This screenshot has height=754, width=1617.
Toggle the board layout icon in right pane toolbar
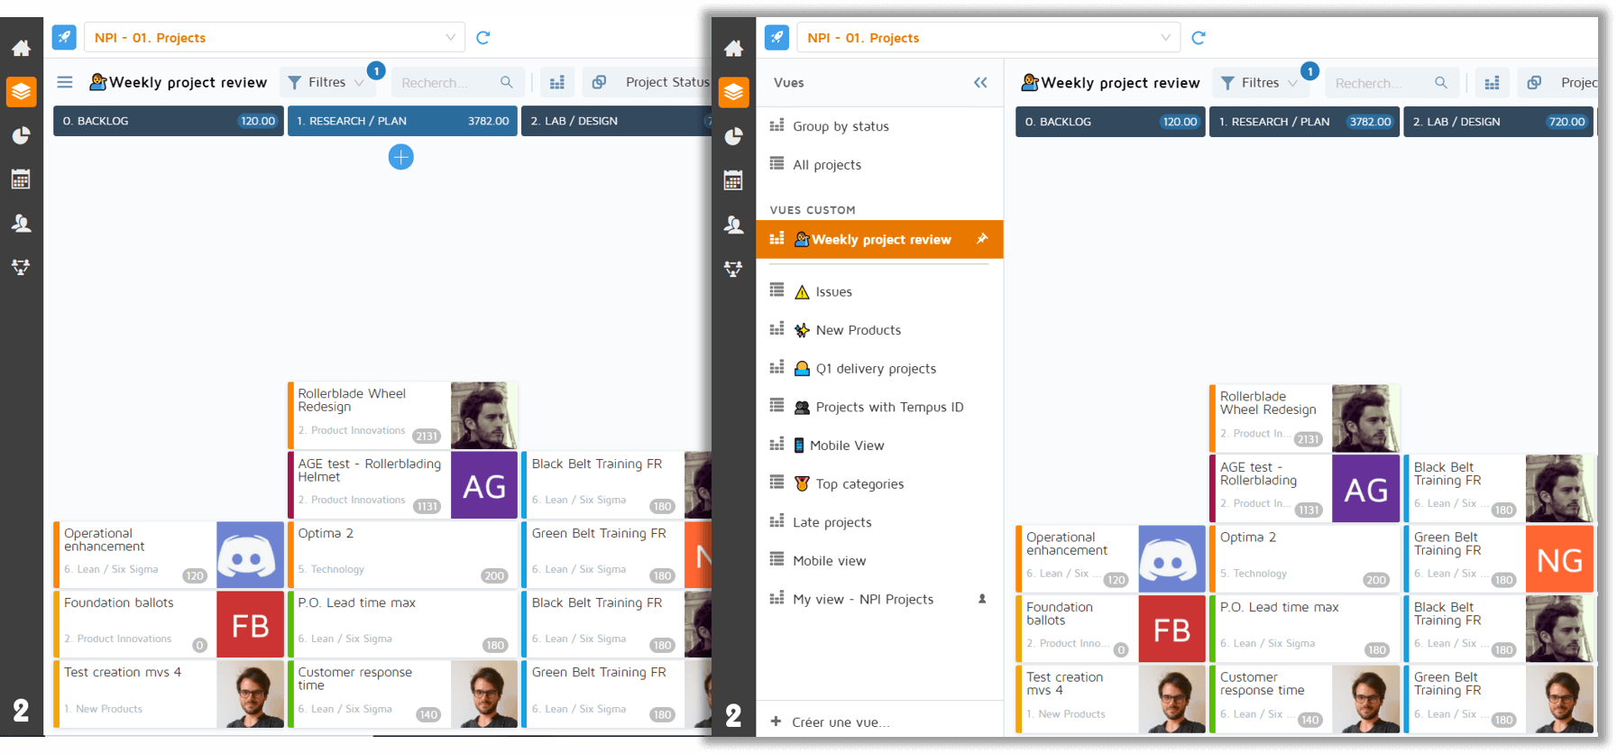(x=1492, y=83)
